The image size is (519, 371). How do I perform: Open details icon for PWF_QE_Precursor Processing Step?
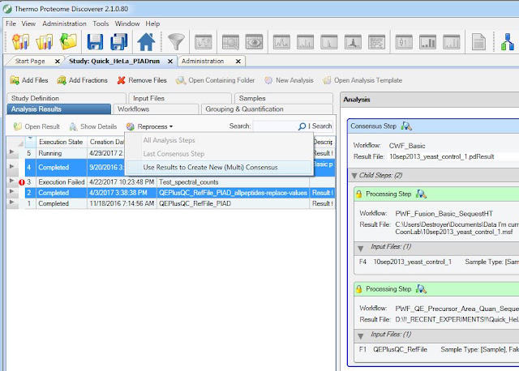click(x=421, y=289)
